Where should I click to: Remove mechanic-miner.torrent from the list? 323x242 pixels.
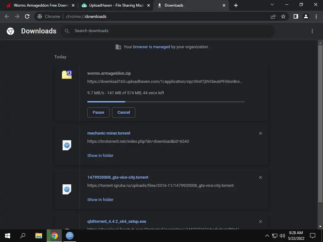click(x=261, y=133)
